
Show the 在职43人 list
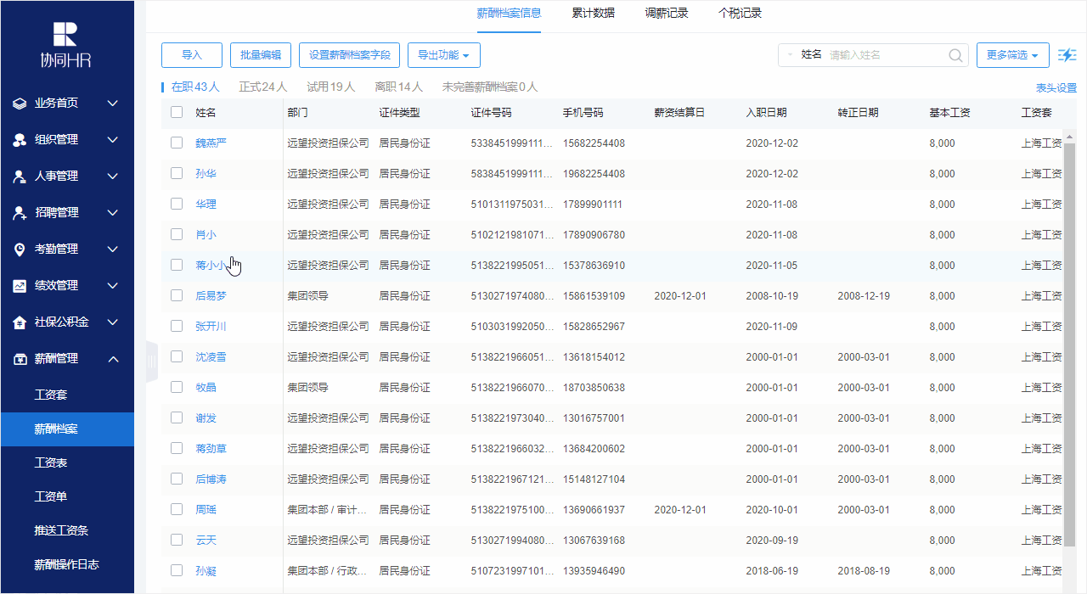click(195, 87)
